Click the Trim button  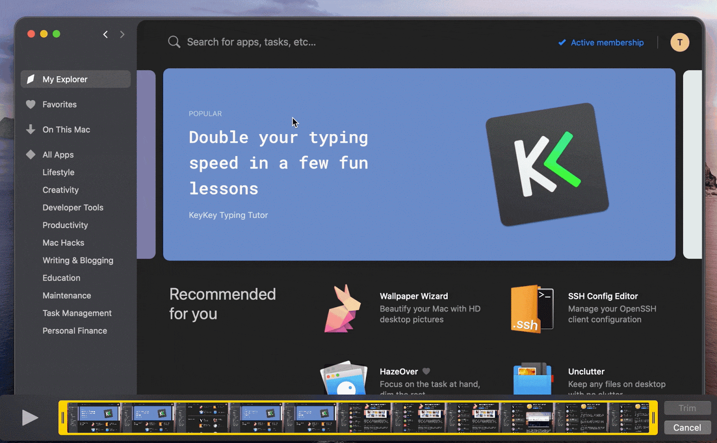pyautogui.click(x=687, y=408)
